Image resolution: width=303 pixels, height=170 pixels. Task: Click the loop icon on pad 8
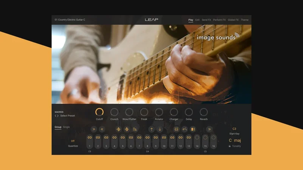click(147, 138)
